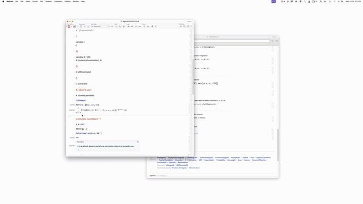Click the blue status icon in macOS menu bar

click(x=273, y=1)
